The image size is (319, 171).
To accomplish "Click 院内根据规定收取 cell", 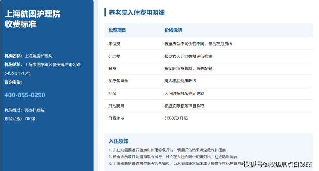I will (x=180, y=81).
